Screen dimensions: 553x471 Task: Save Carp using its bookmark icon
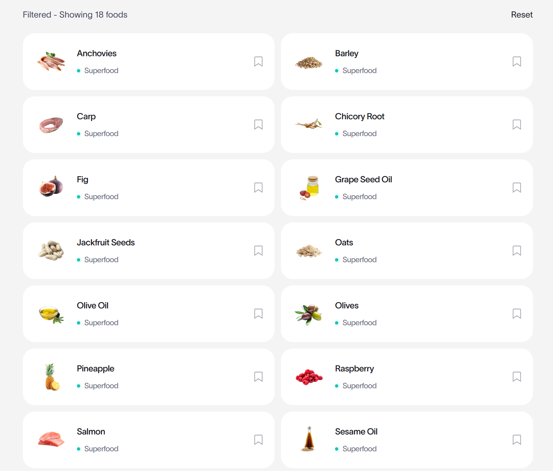pos(258,125)
